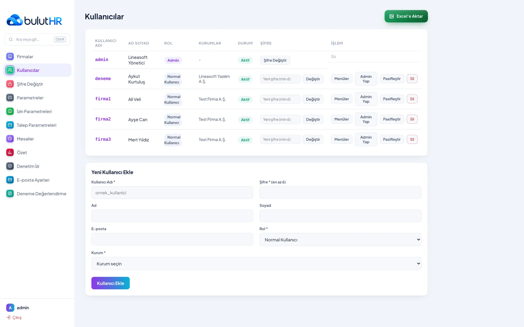524x327 pixels.
Task: Open E-posta Ayarları menu item
Action: click(x=37, y=180)
